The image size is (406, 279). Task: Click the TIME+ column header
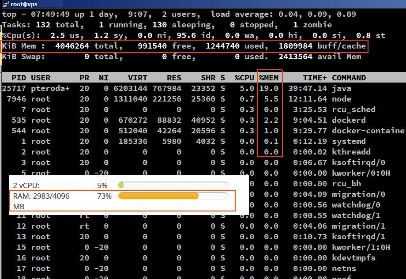click(315, 78)
